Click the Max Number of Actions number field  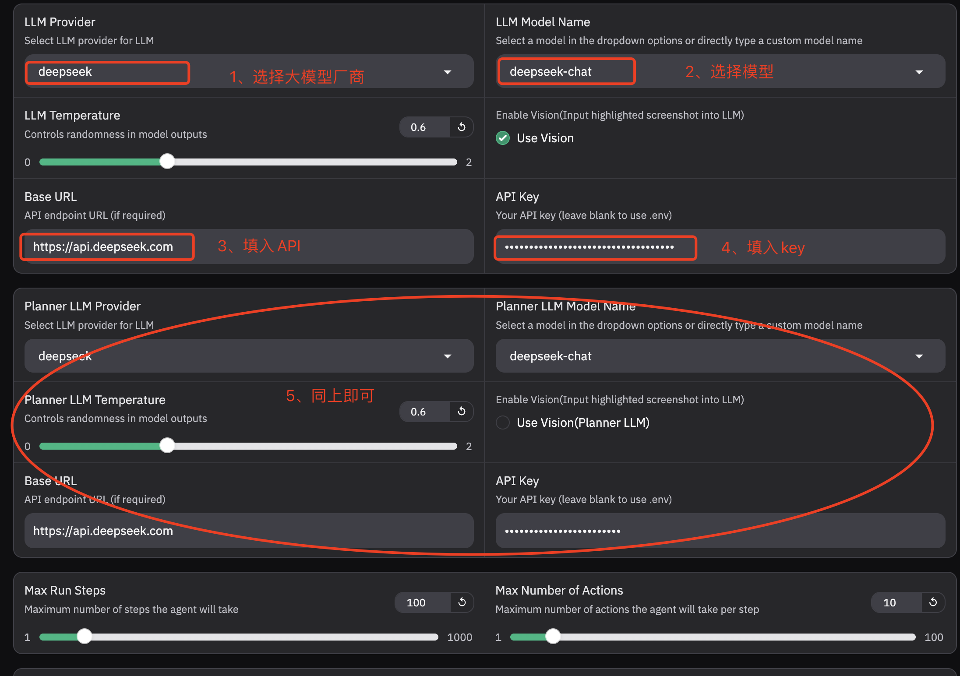[x=896, y=602]
